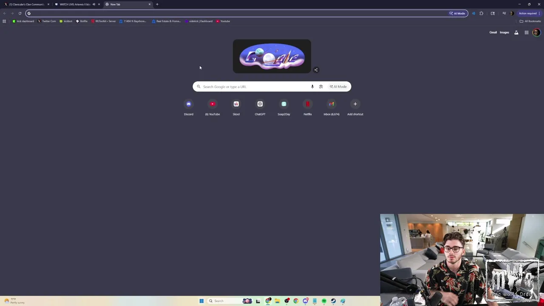Open Steam from the taskbar
The height and width of the screenshot is (306, 544).
coord(333,301)
